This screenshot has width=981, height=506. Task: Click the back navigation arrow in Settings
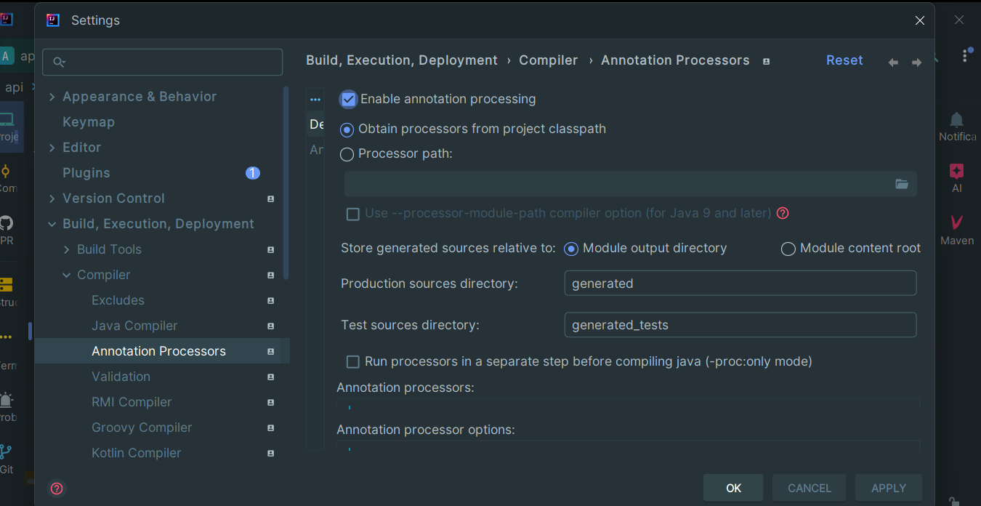(x=893, y=63)
